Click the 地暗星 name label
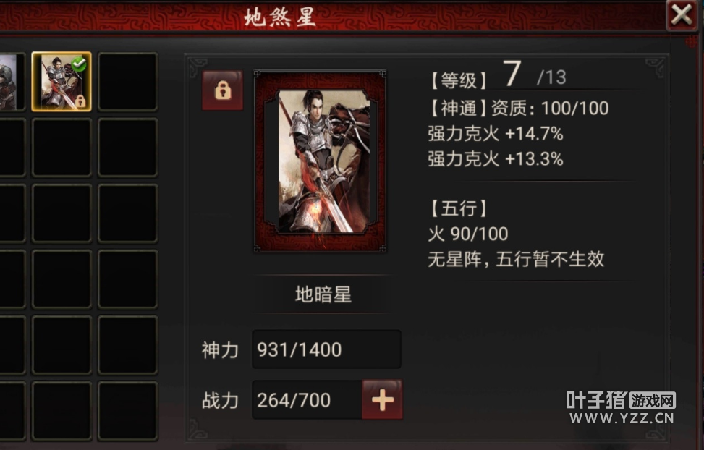704x450 pixels. [323, 294]
